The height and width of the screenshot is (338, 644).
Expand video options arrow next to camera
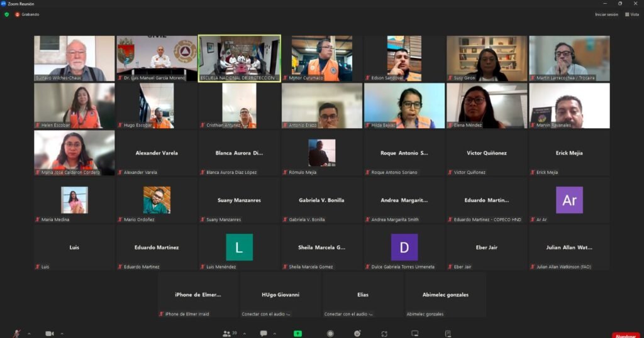(62, 334)
